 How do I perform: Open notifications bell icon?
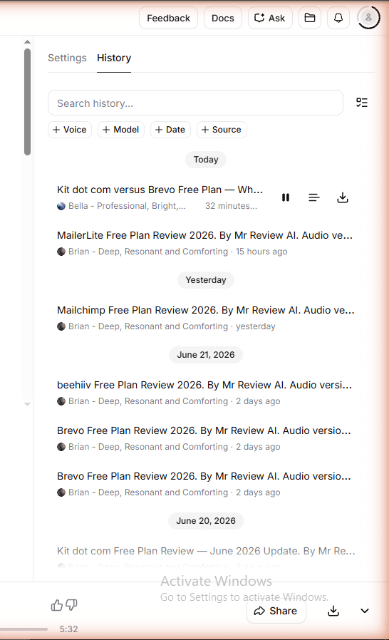[x=338, y=18]
